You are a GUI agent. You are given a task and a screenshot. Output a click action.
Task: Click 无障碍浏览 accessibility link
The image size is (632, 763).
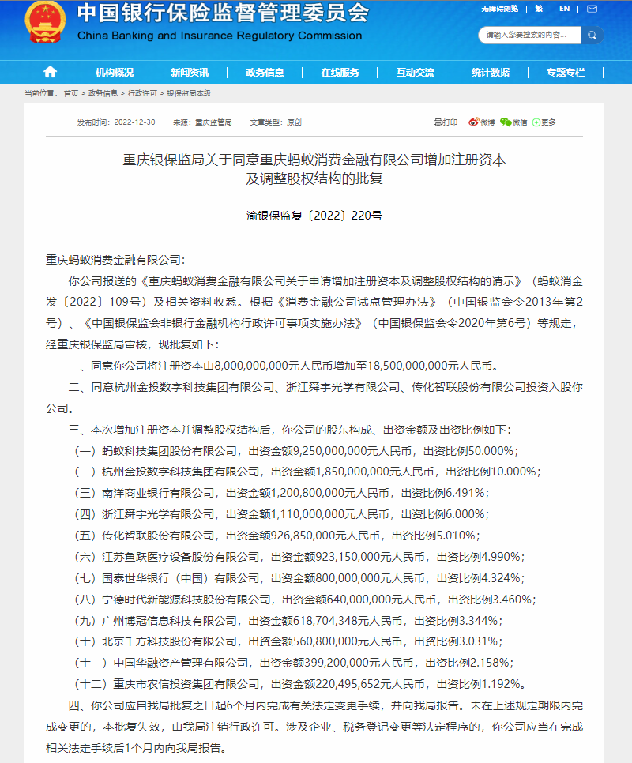[499, 9]
